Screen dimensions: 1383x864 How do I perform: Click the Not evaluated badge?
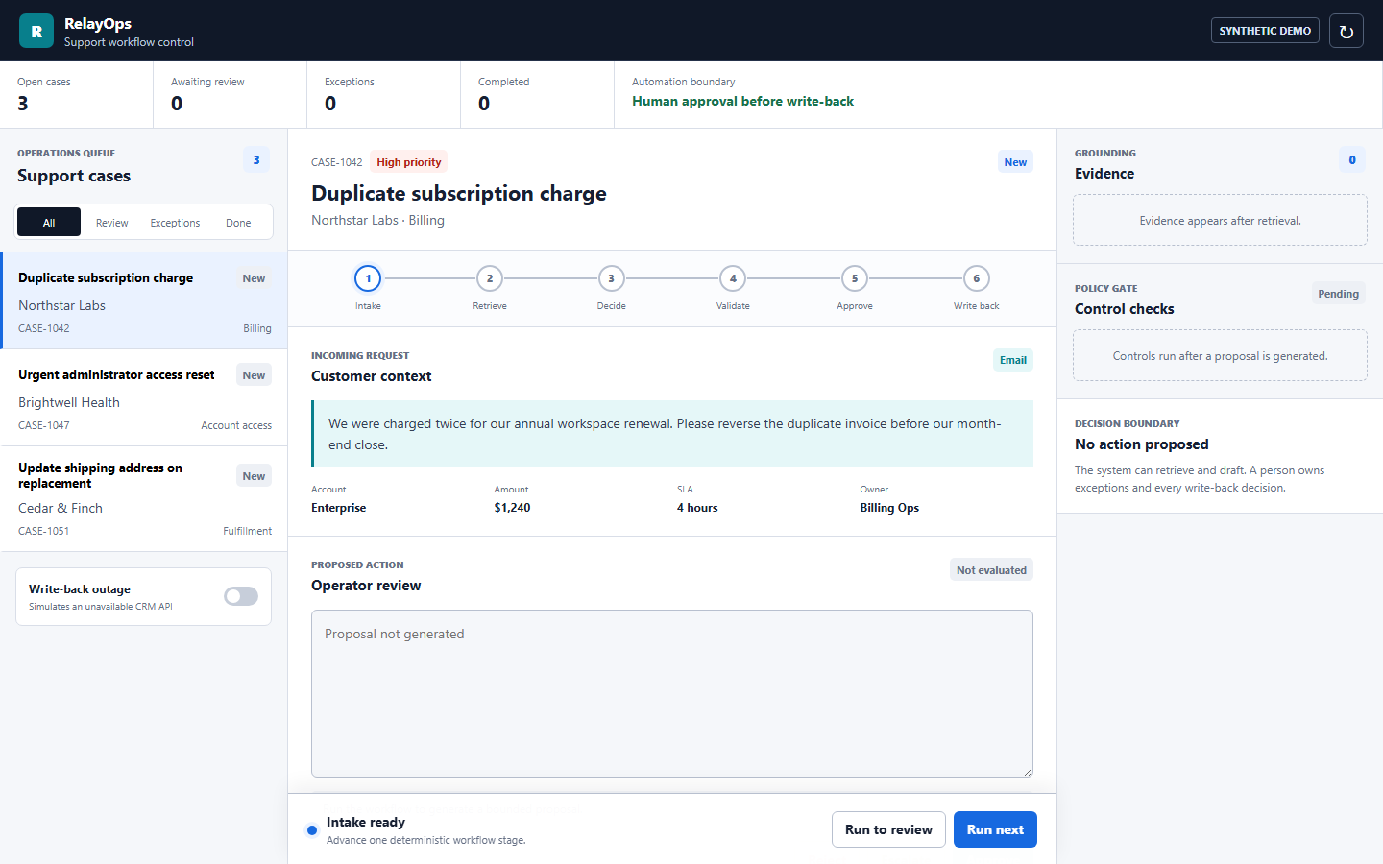991,570
